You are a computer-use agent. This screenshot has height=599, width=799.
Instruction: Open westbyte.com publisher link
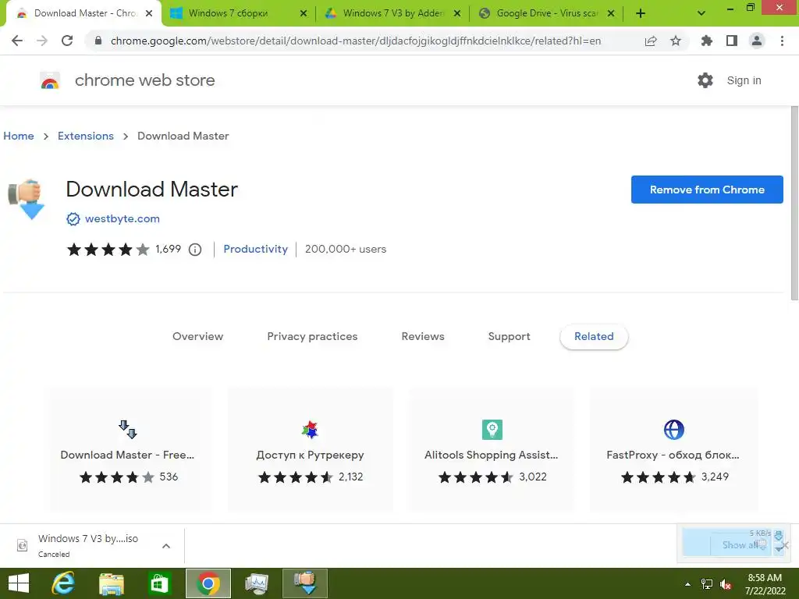point(123,218)
